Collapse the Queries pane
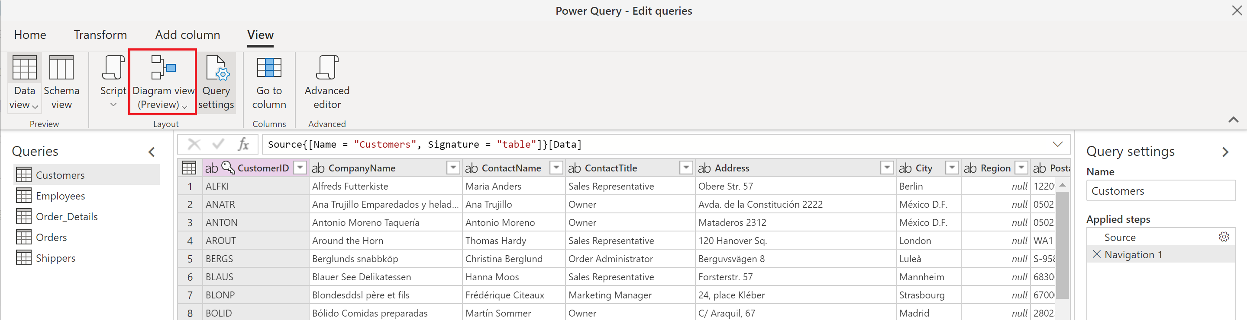 pyautogui.click(x=152, y=152)
